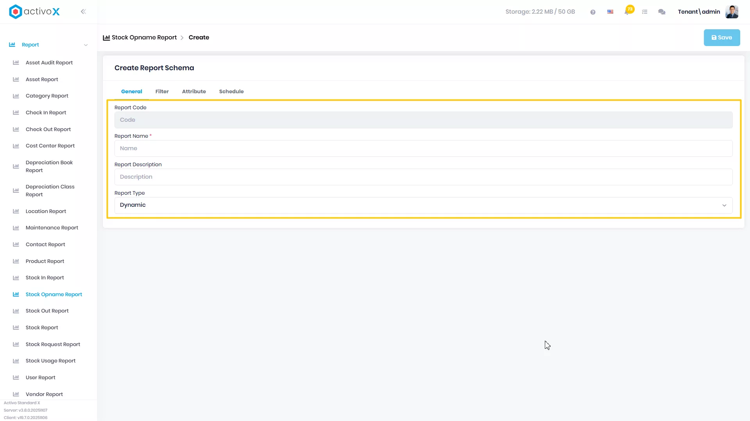750x421 pixels.
Task: Open the task list icon
Action: 645,12
